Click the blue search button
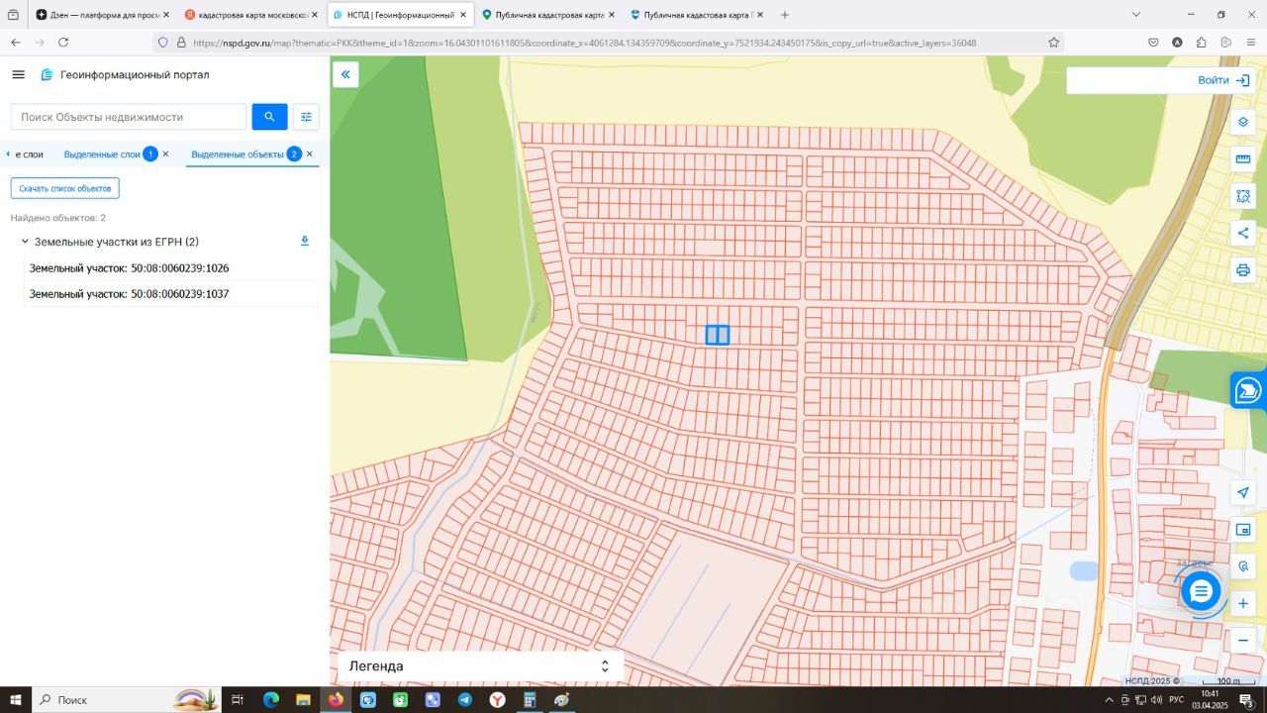This screenshot has width=1267, height=713. point(269,117)
